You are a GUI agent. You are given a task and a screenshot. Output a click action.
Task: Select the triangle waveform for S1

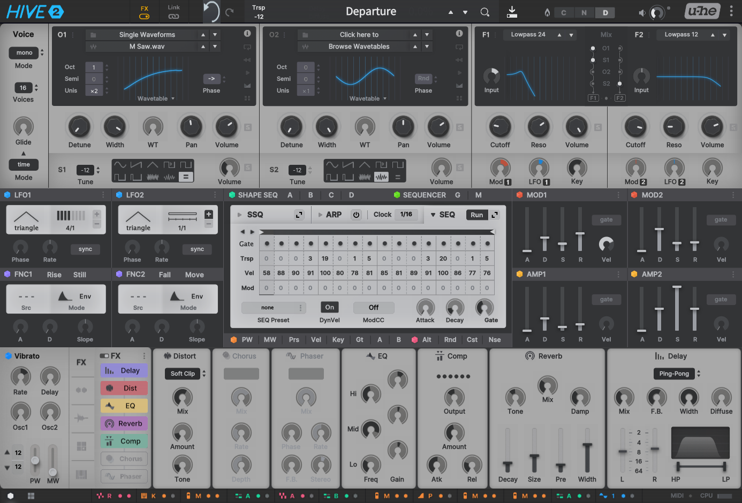click(x=153, y=165)
